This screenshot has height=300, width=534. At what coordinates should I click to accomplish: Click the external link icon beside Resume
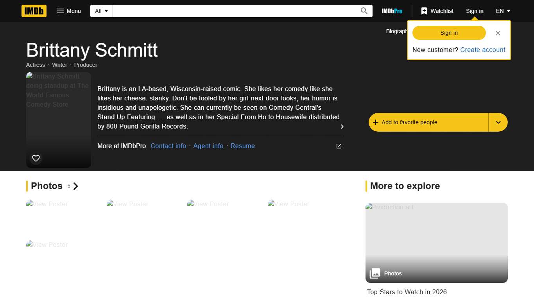[x=339, y=146]
